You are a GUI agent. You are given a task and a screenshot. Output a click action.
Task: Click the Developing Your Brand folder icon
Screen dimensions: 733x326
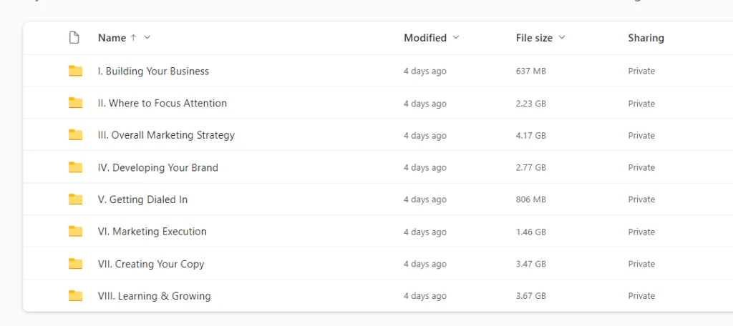[x=75, y=167]
